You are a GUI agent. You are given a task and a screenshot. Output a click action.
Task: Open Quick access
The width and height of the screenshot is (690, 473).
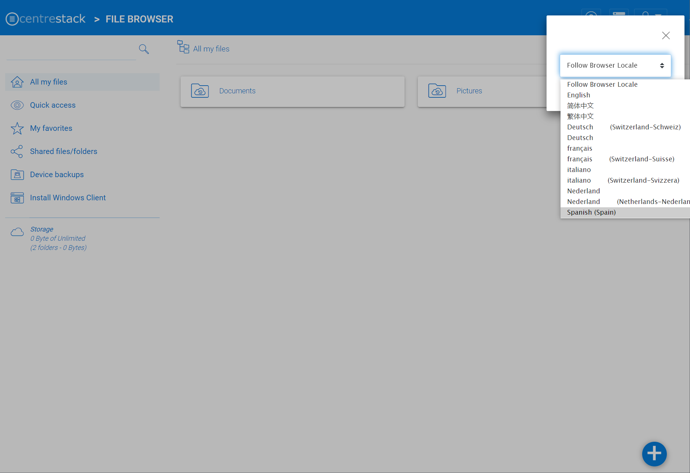pos(53,105)
